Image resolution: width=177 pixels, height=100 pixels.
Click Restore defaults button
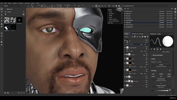166,52
